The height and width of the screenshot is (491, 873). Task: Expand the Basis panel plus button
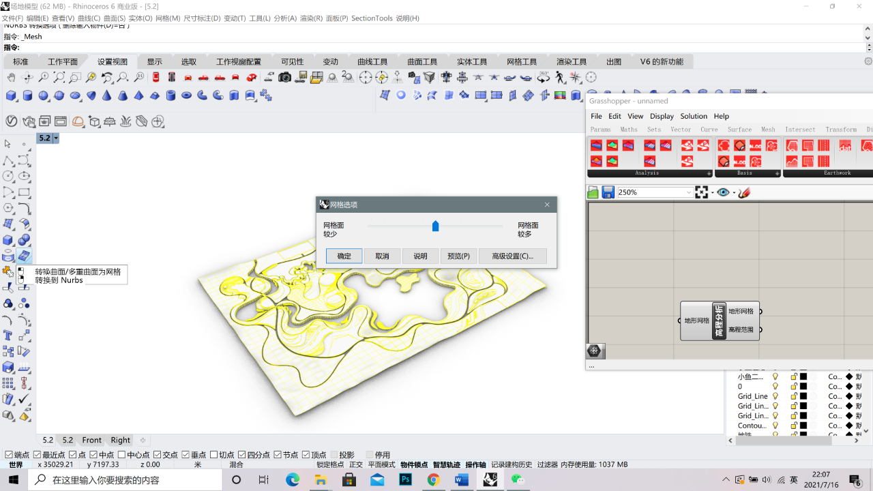pos(778,174)
